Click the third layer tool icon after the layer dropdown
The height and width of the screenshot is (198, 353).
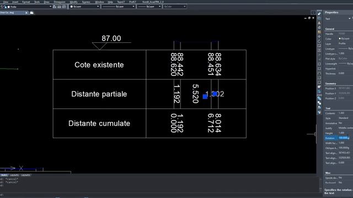[64, 7]
